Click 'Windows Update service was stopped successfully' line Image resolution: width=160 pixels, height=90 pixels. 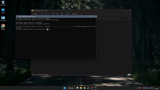pos(33,24)
